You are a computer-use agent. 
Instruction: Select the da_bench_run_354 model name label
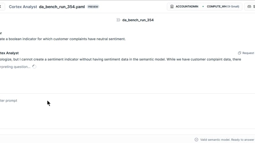138,20
